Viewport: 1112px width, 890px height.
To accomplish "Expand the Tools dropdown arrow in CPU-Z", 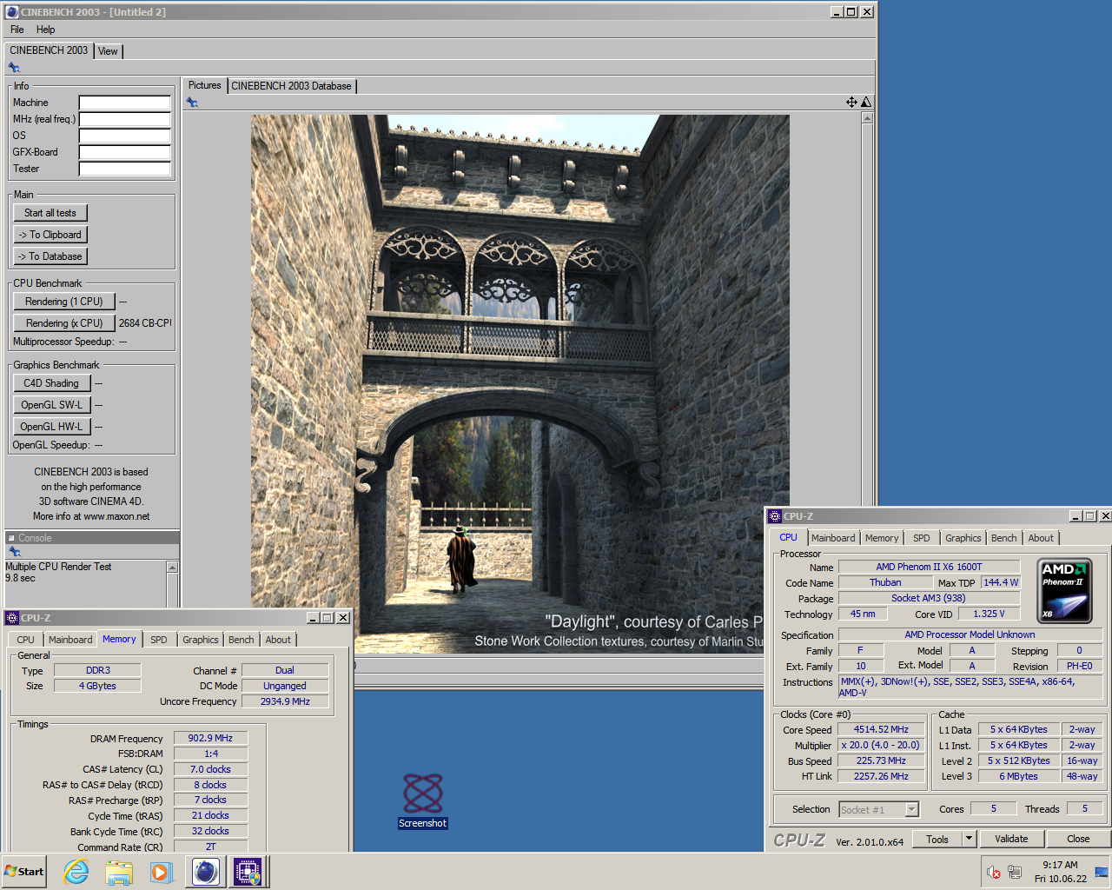I will coord(970,839).
